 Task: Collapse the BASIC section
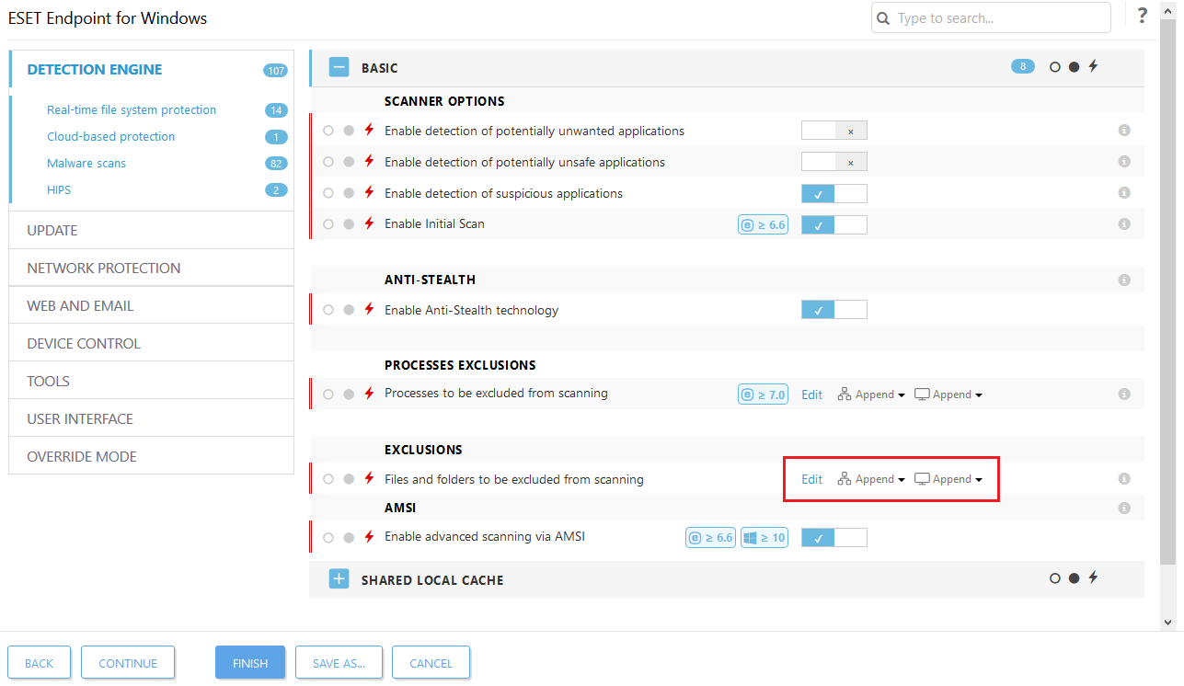[339, 66]
